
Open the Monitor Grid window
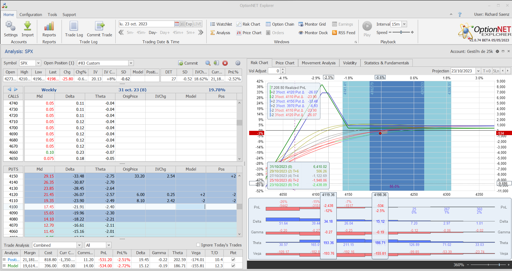(312, 24)
